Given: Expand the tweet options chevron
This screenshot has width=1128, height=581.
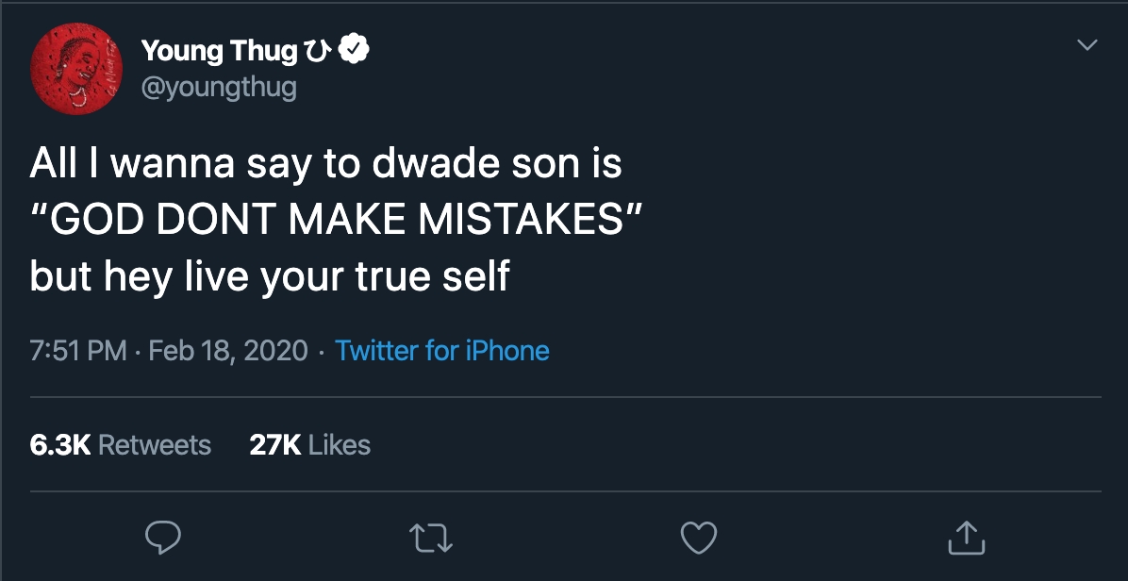Looking at the screenshot, I should 1087,45.
